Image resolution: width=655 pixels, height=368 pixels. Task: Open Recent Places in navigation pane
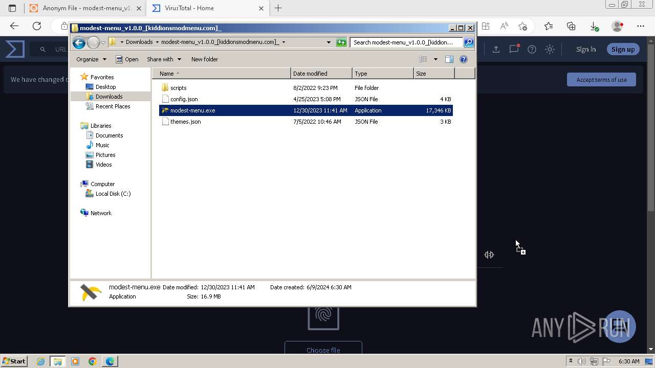(113, 106)
